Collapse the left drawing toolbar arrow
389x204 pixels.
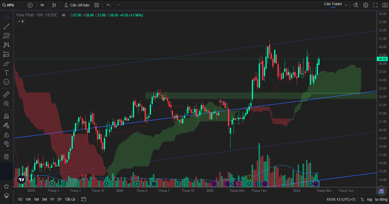[x=13, y=187]
